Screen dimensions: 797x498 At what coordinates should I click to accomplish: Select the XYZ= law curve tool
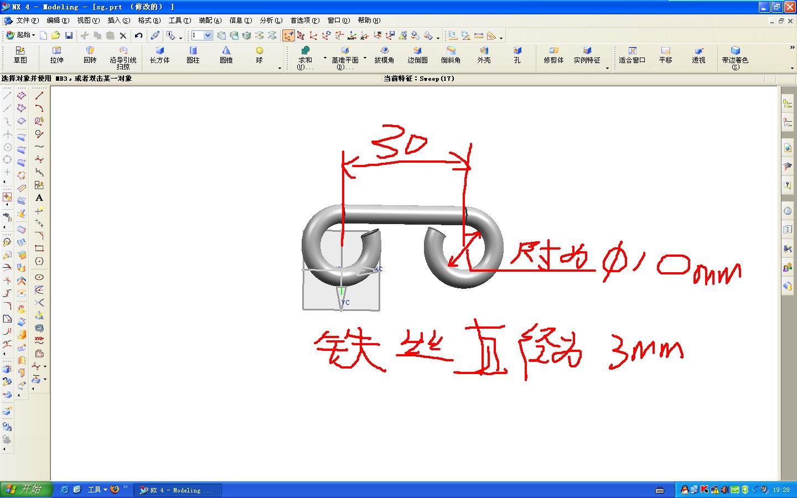[39, 340]
